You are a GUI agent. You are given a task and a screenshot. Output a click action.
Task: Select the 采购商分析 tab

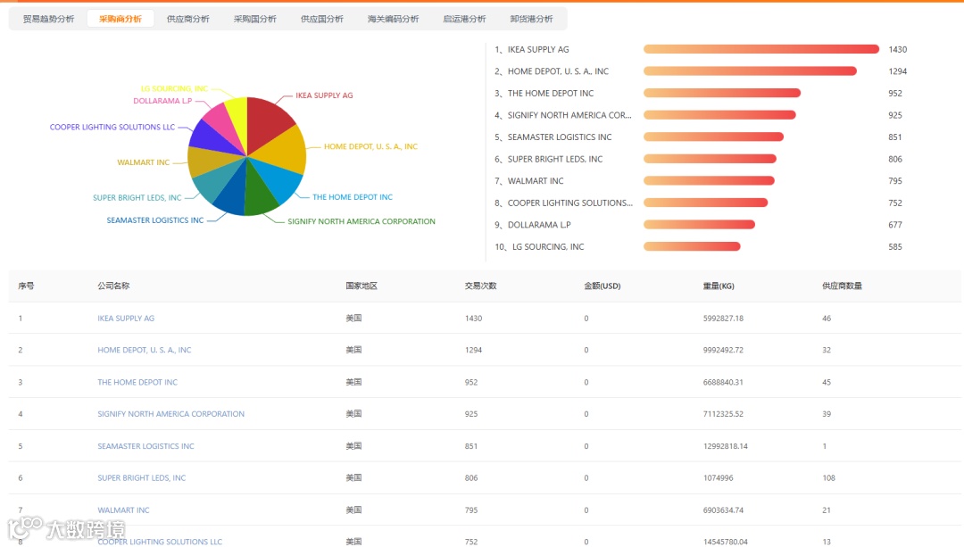pyautogui.click(x=120, y=19)
